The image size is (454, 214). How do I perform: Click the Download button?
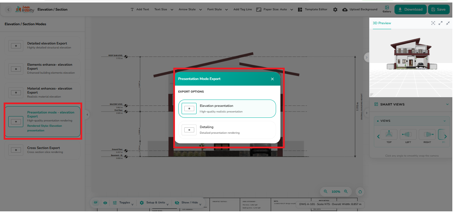click(x=410, y=10)
